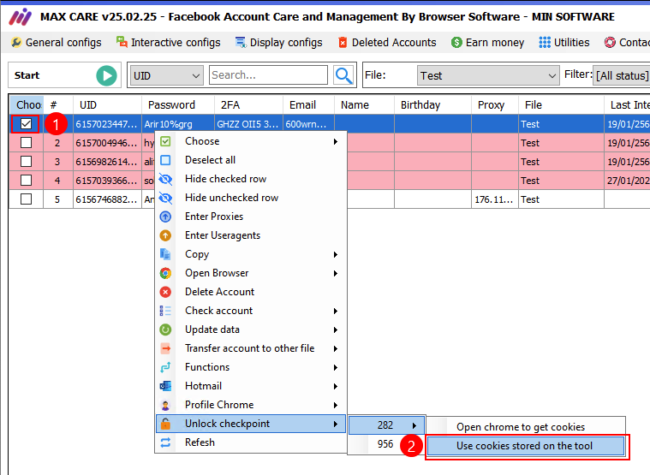Select Use cookies stored on the tool

pos(525,446)
